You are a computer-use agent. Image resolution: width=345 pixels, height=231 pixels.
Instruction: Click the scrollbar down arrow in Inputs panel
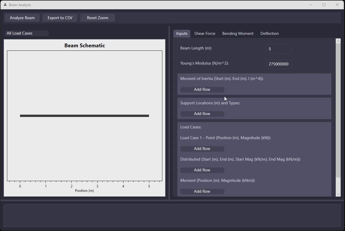click(x=338, y=194)
